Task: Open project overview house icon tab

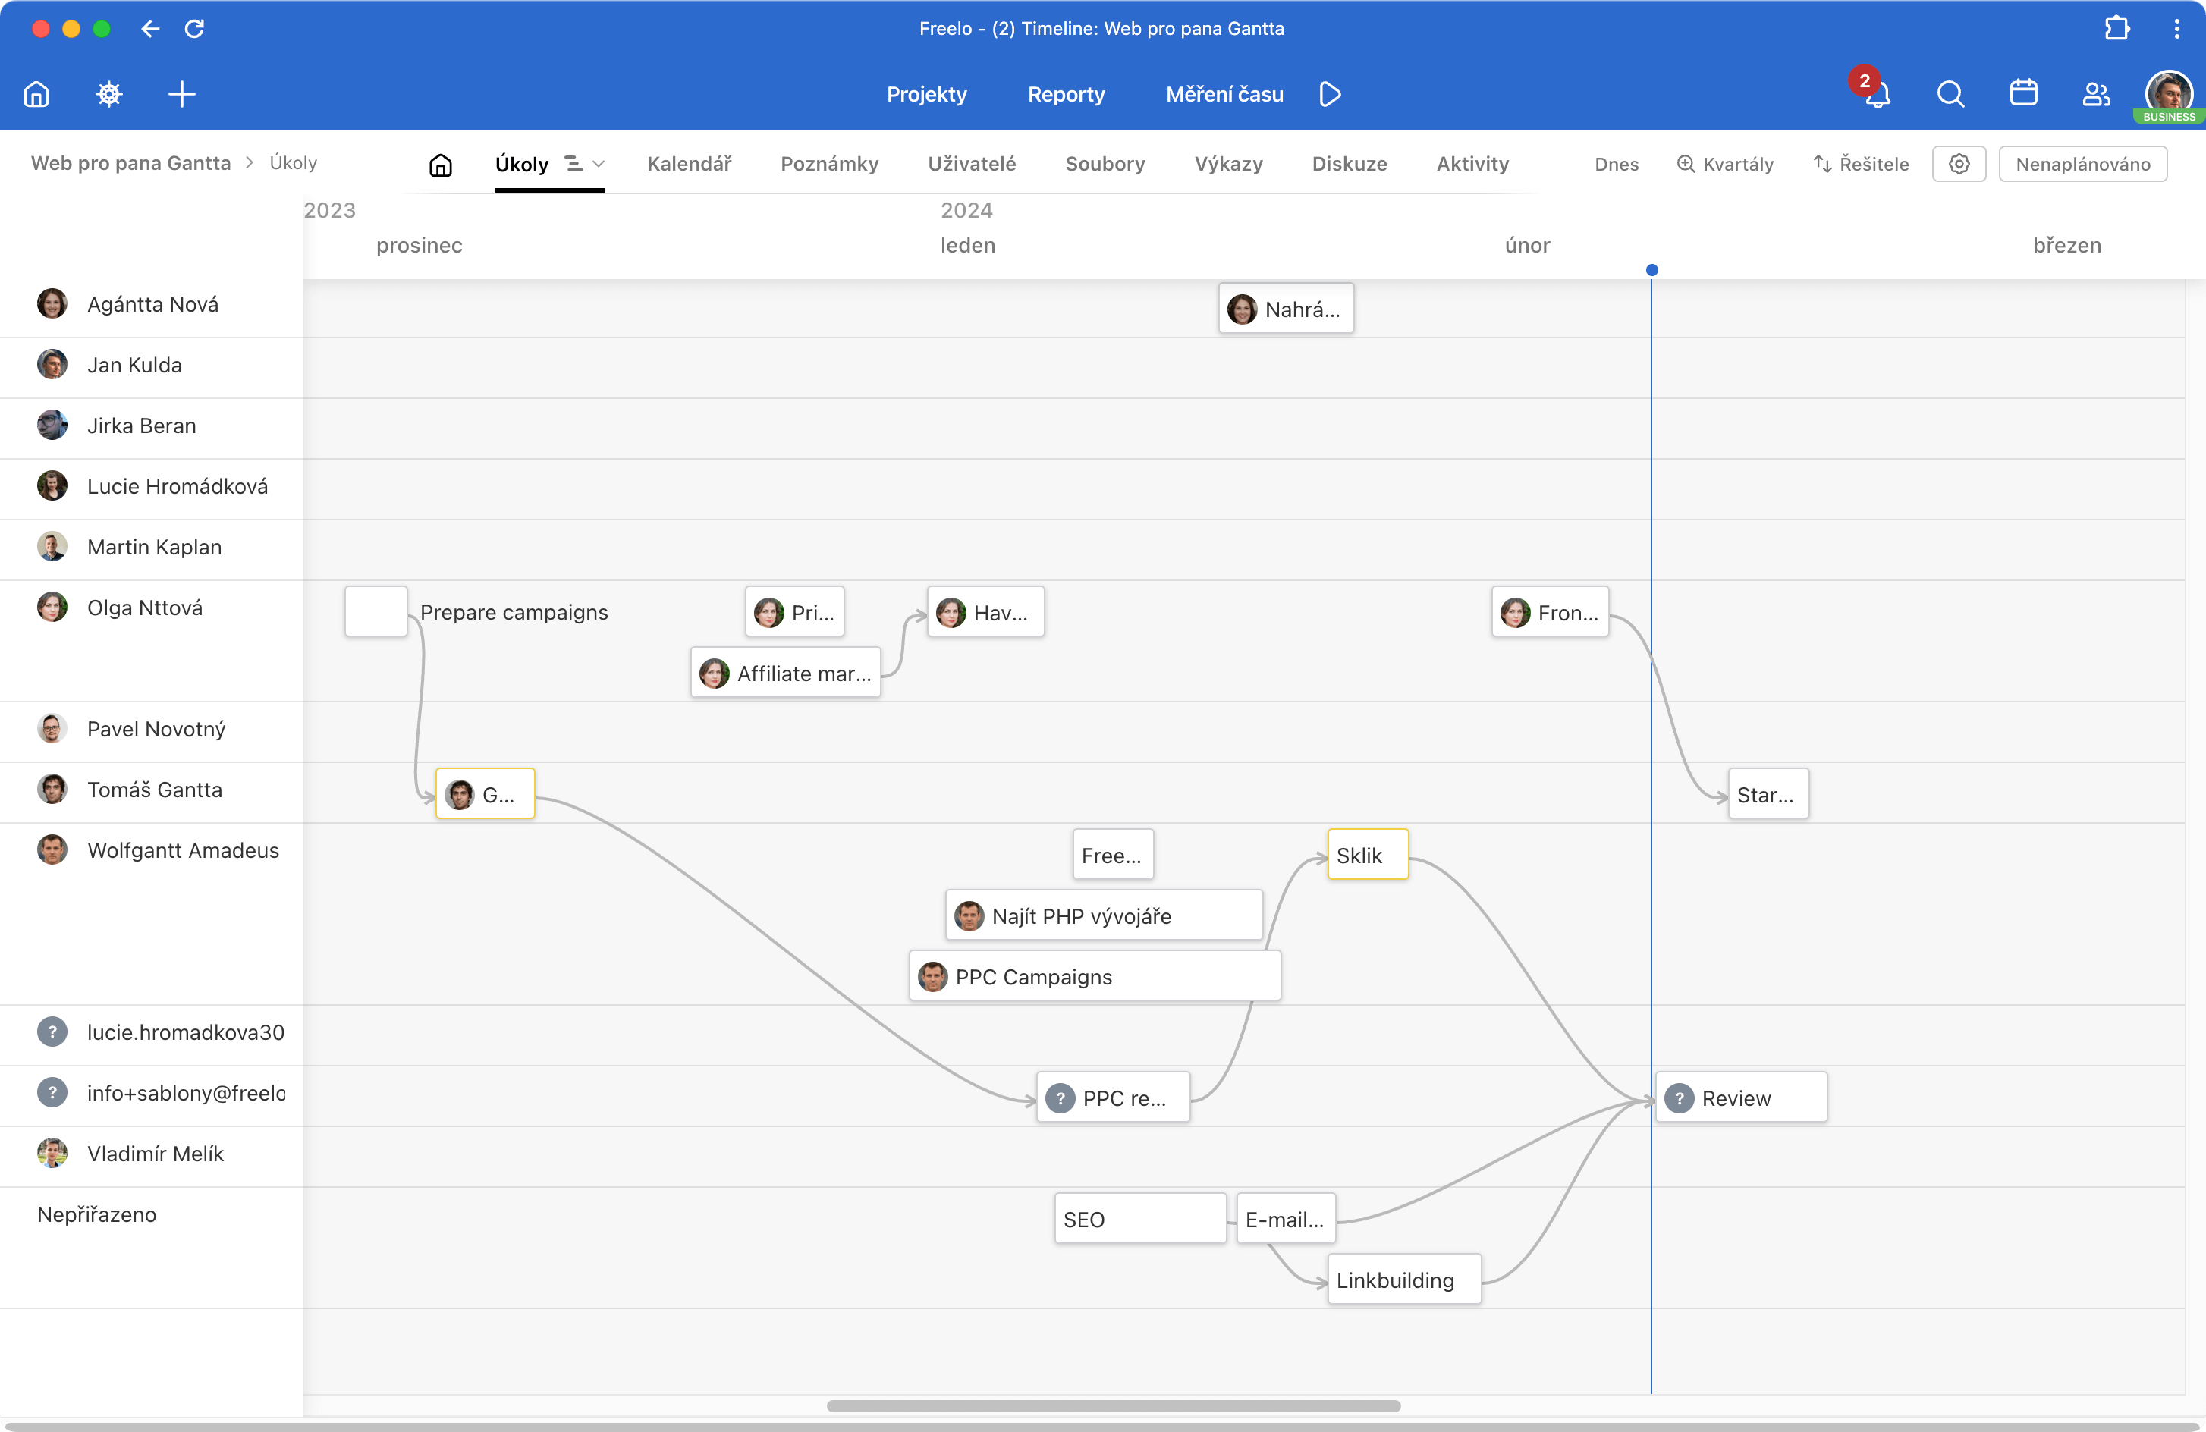Action: pos(440,165)
